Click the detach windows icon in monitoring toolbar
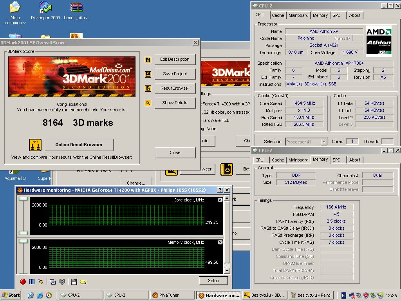Viewport: 401px width, 301px height. coord(52,282)
